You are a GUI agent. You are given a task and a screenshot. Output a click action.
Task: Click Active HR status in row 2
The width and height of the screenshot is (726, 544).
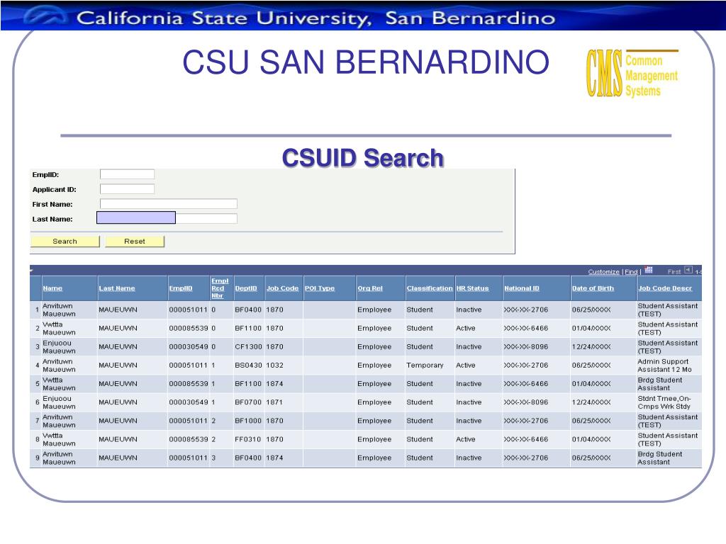465,329
